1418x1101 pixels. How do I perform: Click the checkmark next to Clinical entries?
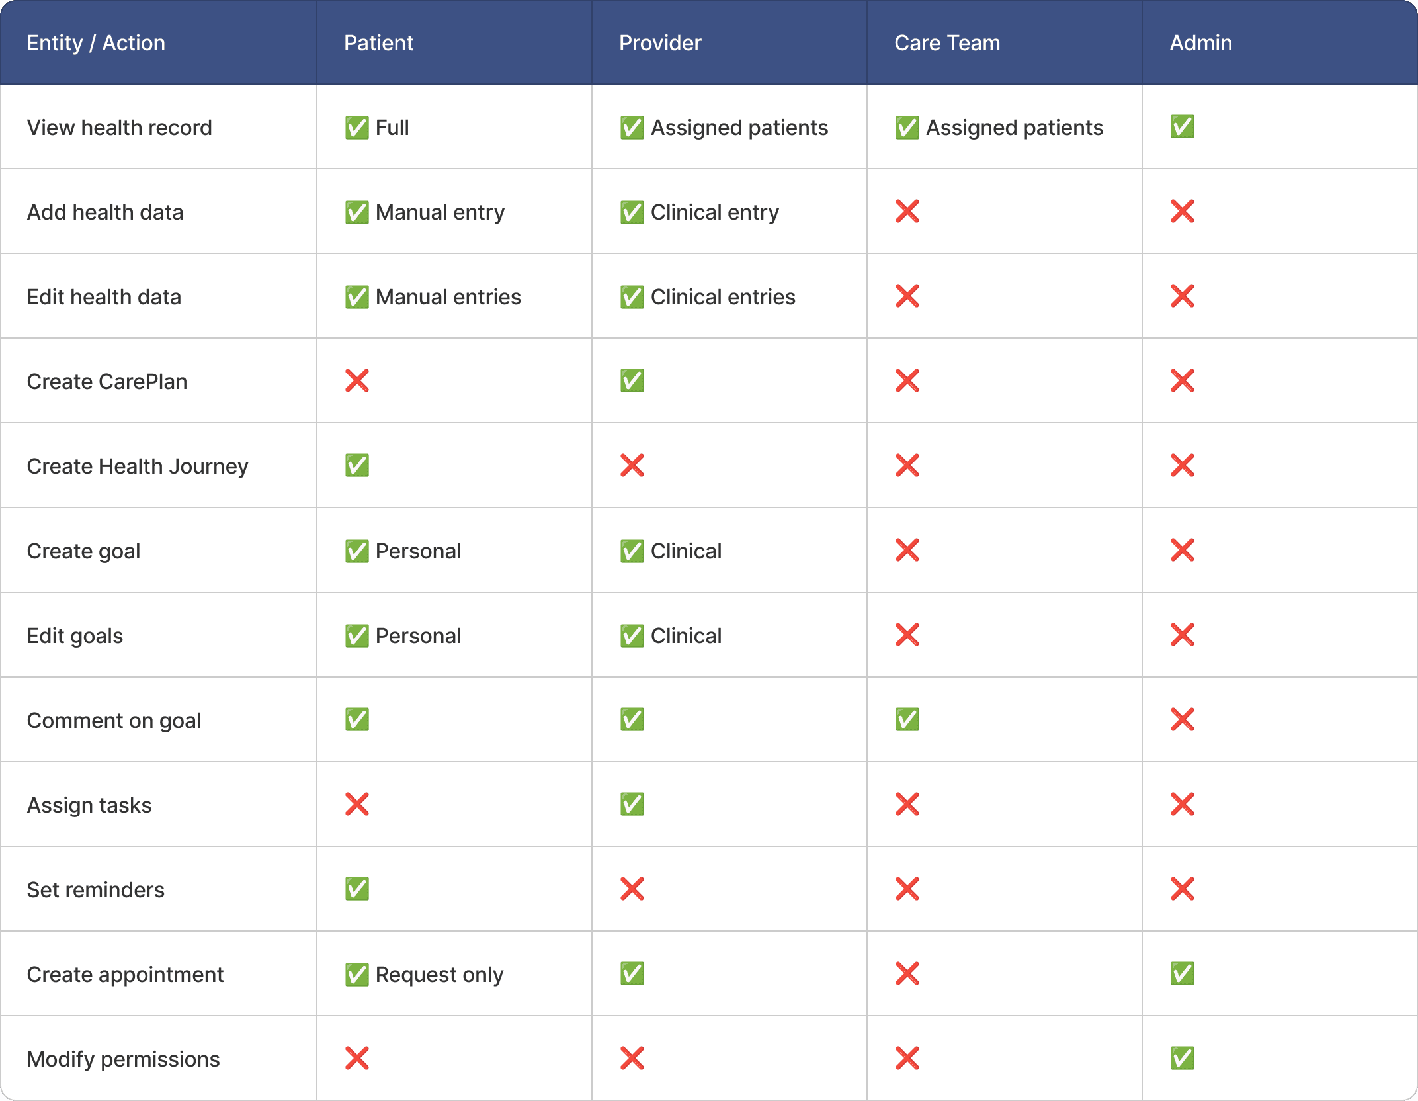(632, 297)
